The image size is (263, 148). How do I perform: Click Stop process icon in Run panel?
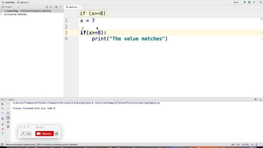click(2, 109)
